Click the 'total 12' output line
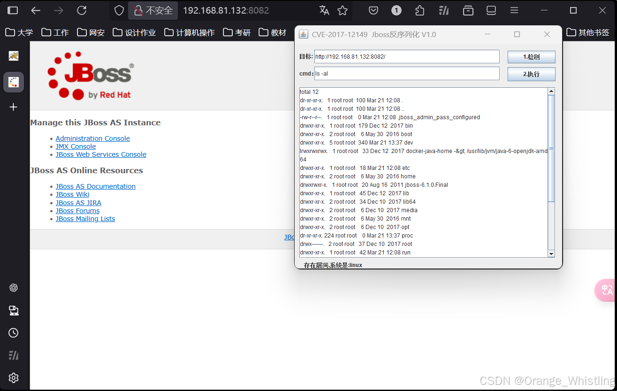Image resolution: width=617 pixels, height=391 pixels. click(x=309, y=92)
